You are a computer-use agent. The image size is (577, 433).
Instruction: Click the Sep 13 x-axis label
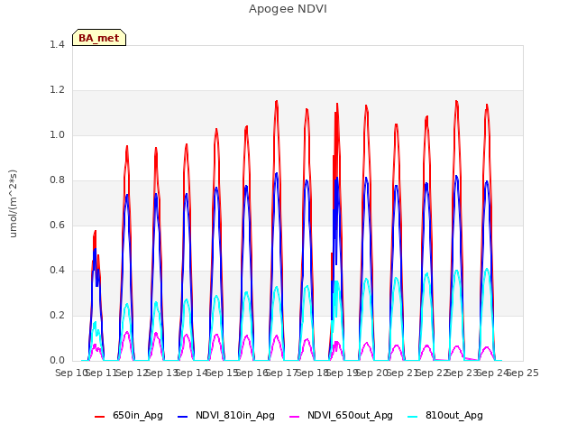(162, 373)
